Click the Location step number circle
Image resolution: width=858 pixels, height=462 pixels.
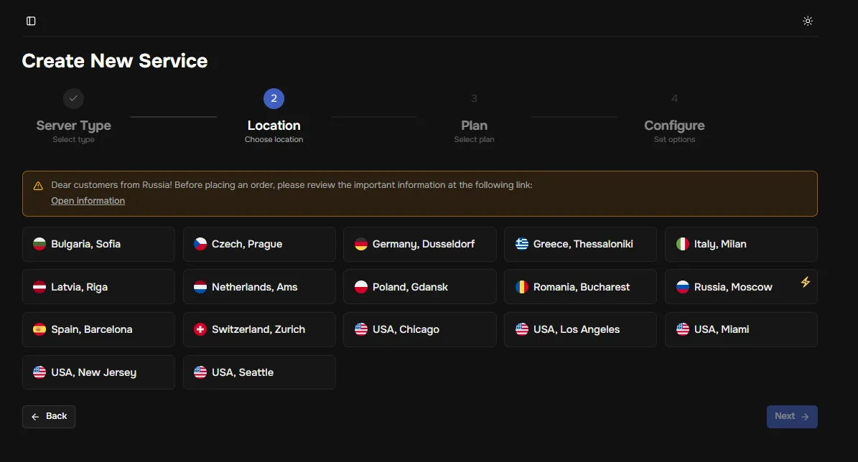coord(274,98)
